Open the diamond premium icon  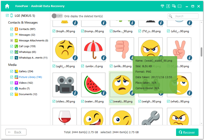tap(163, 6)
